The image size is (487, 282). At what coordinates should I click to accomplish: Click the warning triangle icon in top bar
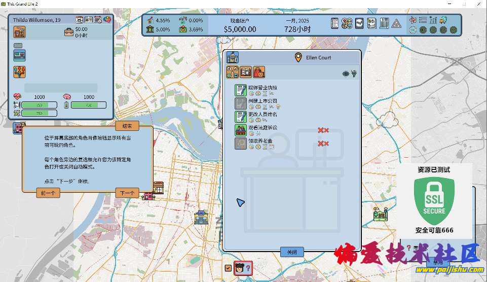click(x=396, y=23)
